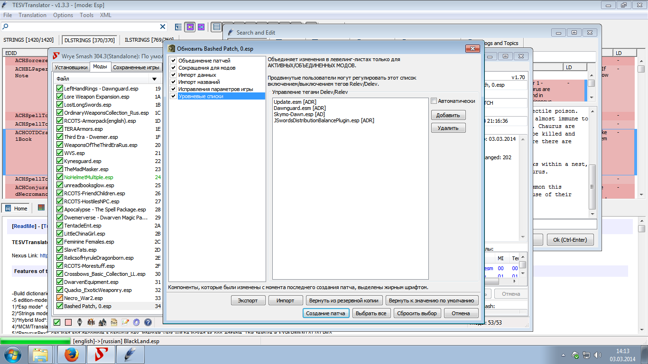Viewport: 648px width, 364px height.
Task: Switch to Wrye Smash taskbar button
Action: pyautogui.click(x=101, y=355)
